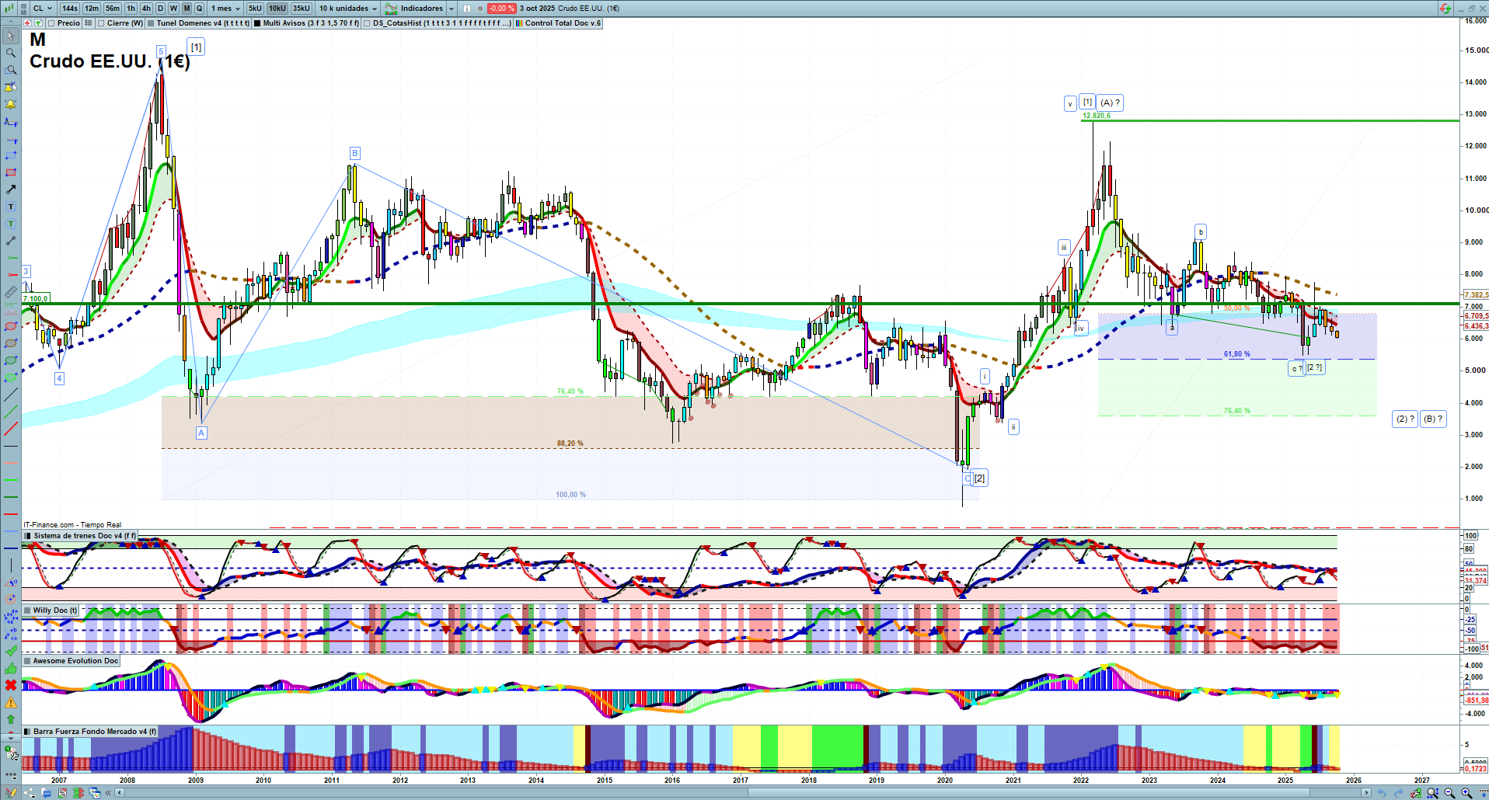Click the chart info icon in top toolbar
Image resolution: width=1489 pixels, height=800 pixels.
tap(466, 9)
